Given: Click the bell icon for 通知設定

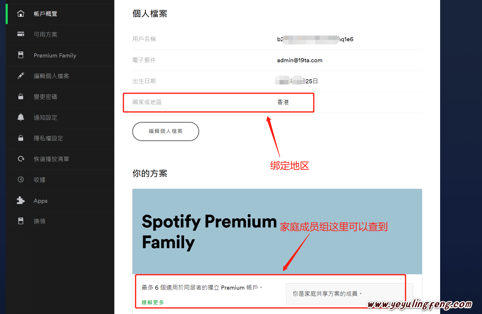Looking at the screenshot, I should [21, 117].
